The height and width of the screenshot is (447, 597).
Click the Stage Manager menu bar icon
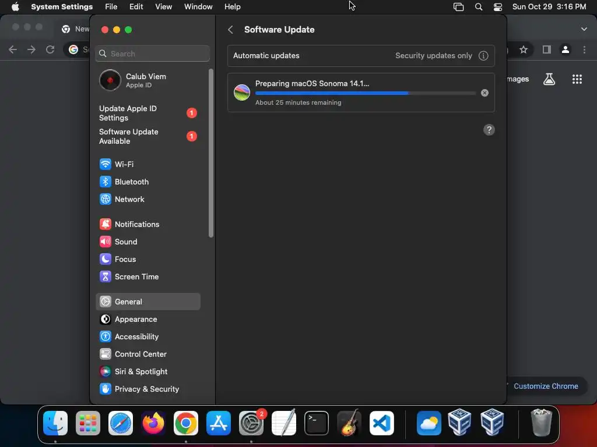pos(458,7)
